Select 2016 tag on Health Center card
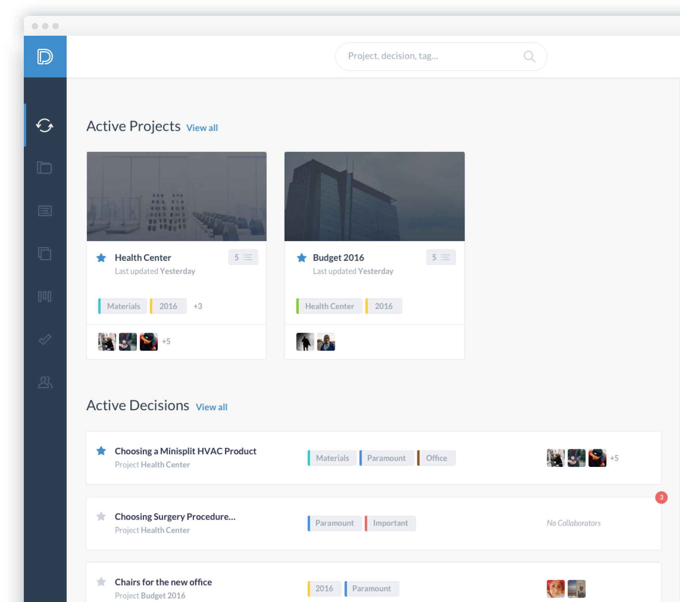This screenshot has height=602, width=680. click(x=168, y=306)
